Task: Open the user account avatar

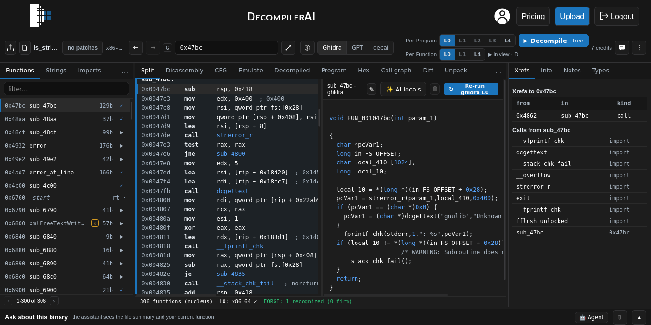Action: [x=502, y=16]
